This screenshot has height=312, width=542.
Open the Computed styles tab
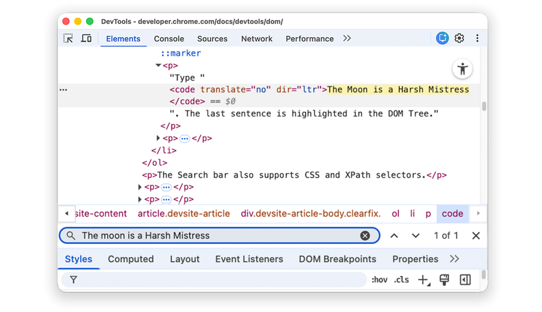tap(130, 259)
